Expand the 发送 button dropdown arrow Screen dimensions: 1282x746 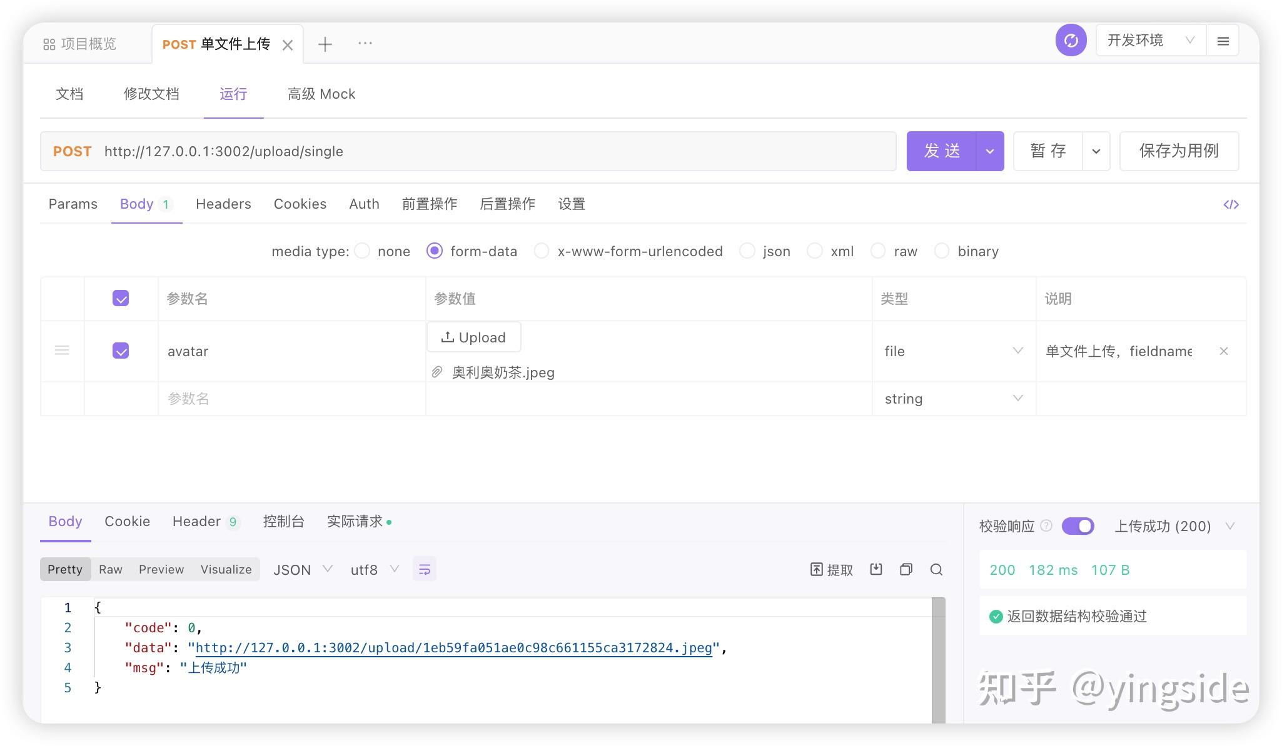click(990, 151)
